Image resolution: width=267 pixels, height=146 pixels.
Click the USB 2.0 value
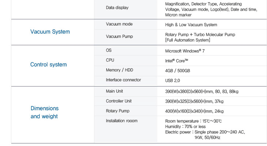tap(173, 80)
